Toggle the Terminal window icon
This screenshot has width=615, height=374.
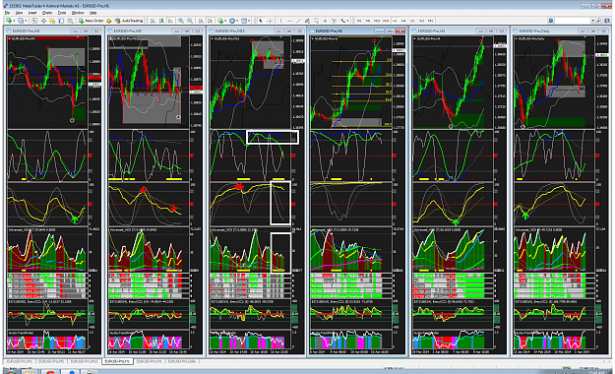click(61, 21)
